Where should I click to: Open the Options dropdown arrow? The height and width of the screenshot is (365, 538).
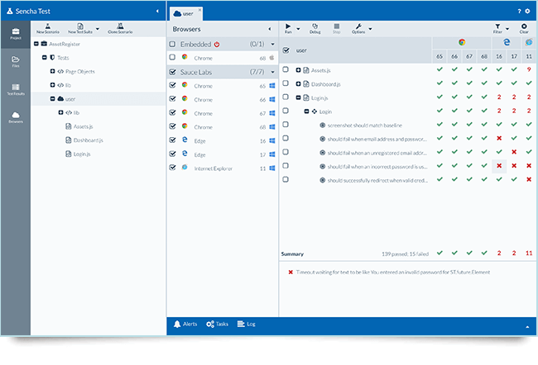click(x=370, y=29)
